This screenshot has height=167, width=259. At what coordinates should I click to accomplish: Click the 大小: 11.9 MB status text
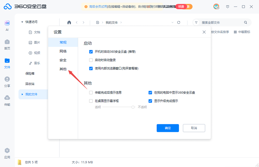tap(82, 162)
